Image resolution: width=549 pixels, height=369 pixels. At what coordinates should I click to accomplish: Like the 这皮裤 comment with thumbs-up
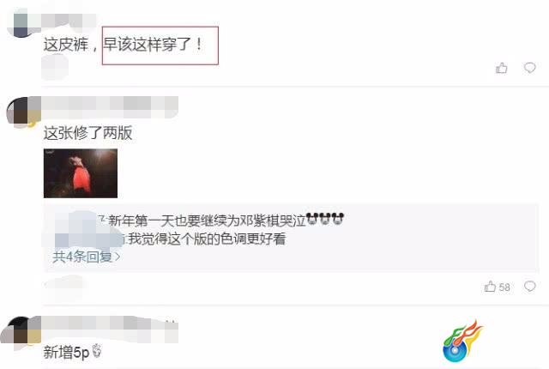[501, 68]
